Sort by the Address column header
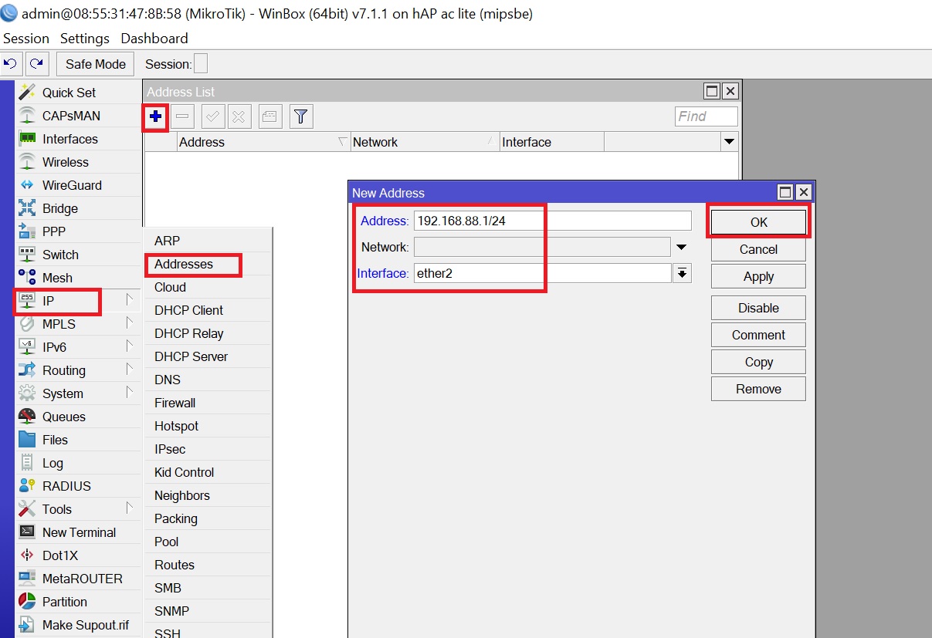The height and width of the screenshot is (638, 932). [263, 142]
